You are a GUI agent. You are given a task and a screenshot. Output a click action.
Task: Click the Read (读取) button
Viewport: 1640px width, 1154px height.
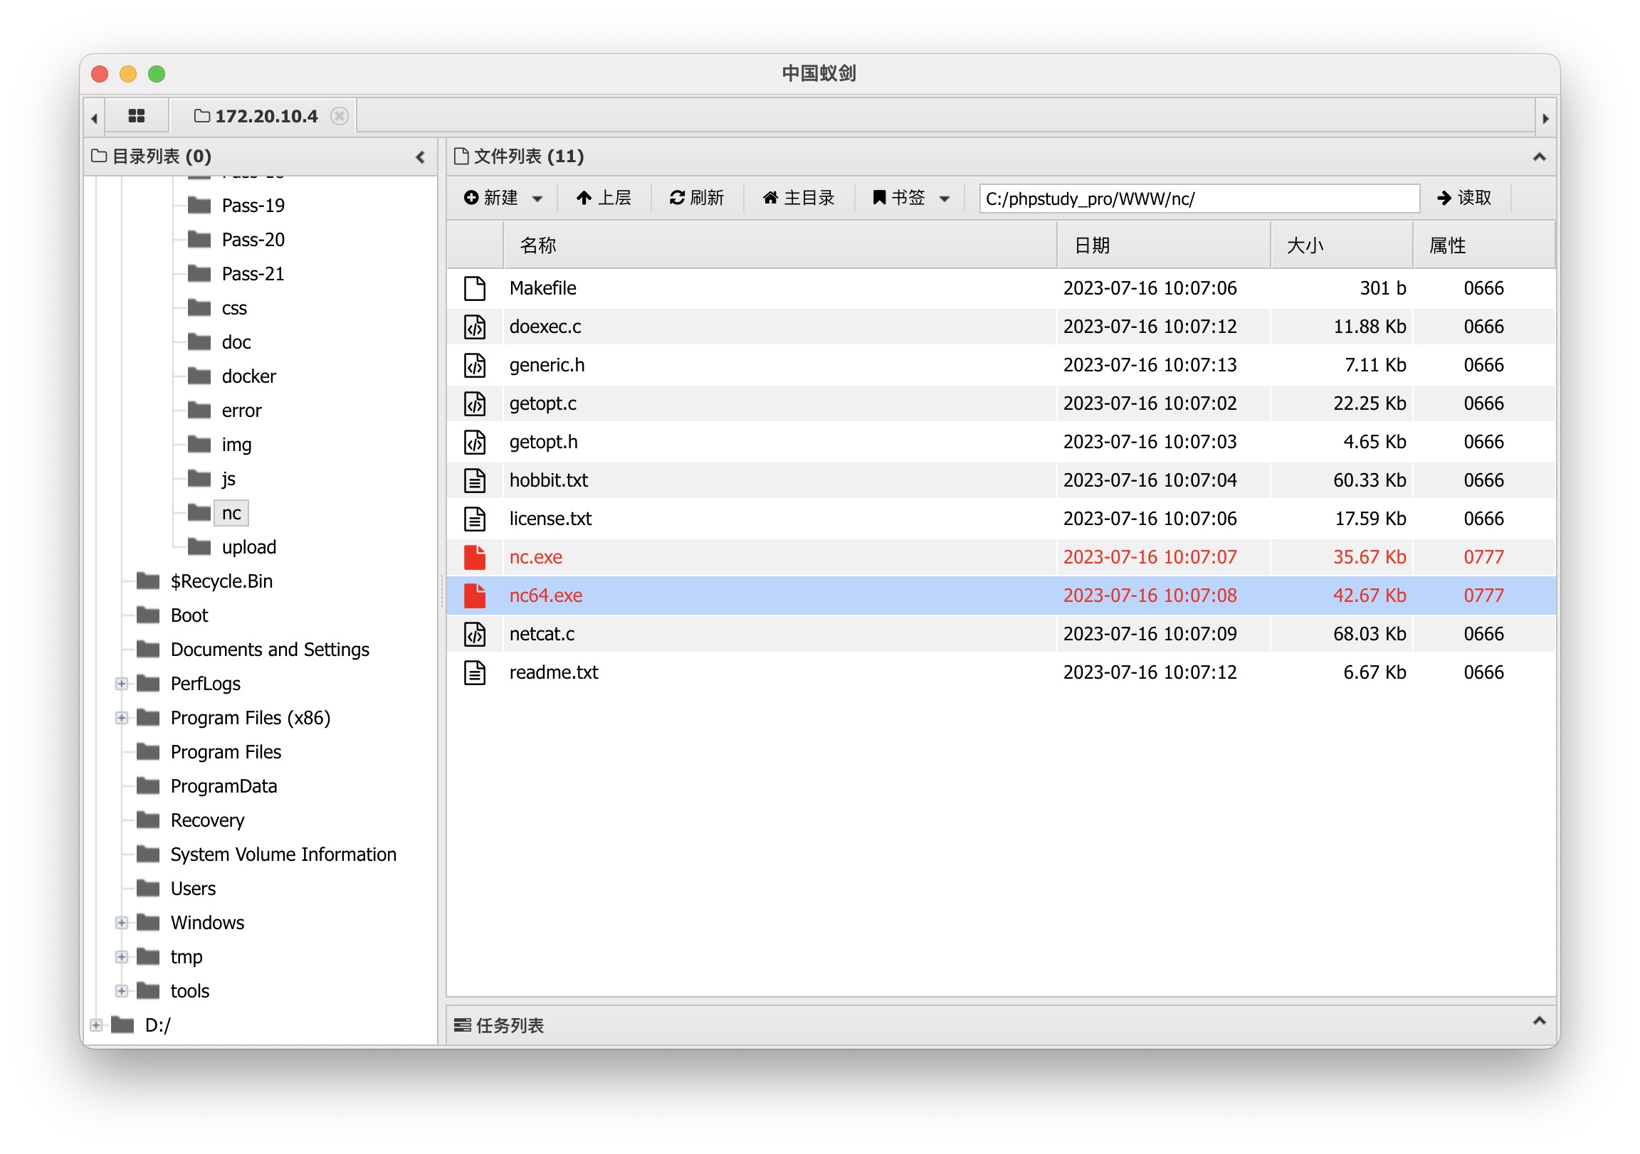click(x=1463, y=198)
